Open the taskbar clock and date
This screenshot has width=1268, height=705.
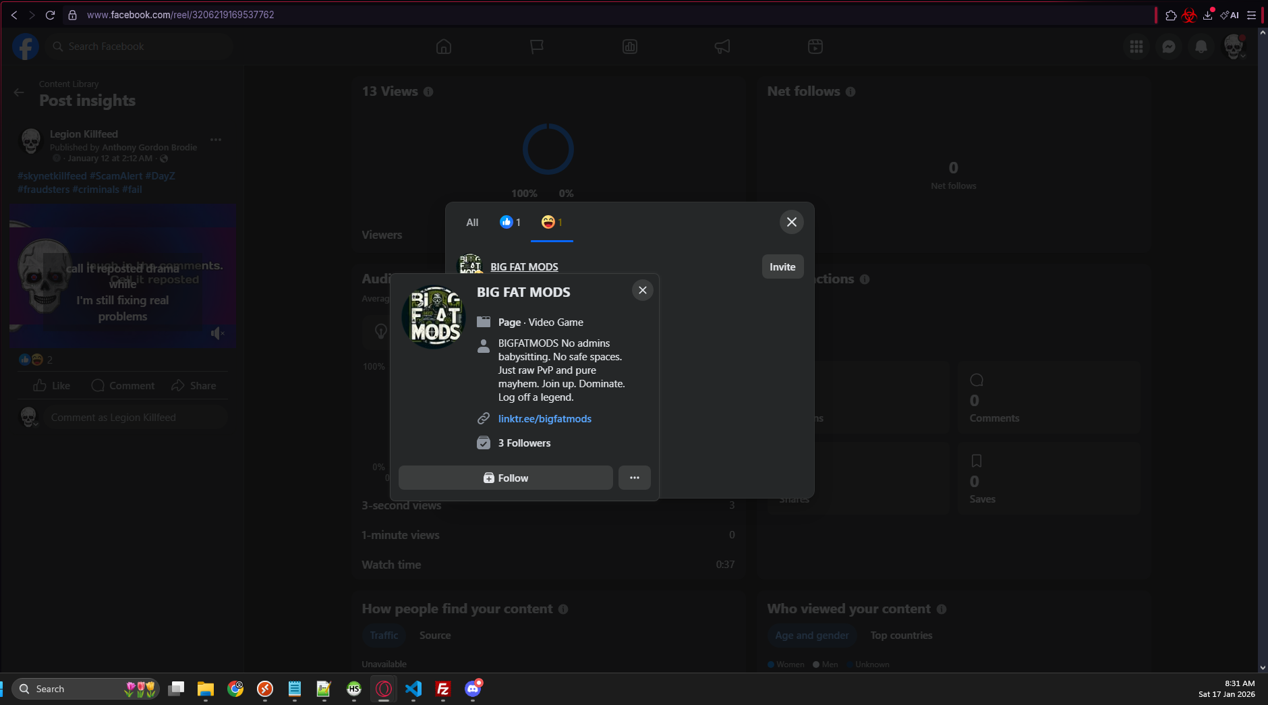1227,689
